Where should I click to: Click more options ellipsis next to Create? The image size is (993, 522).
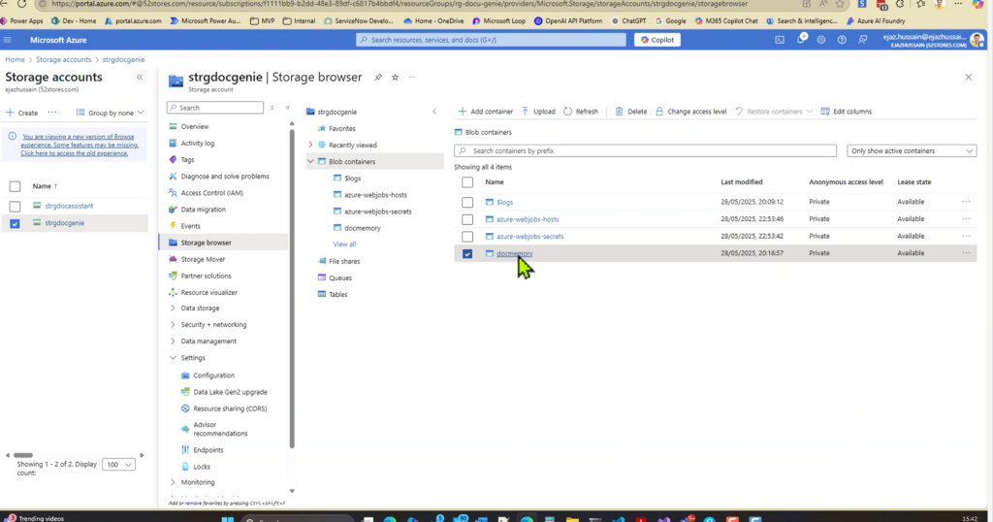tap(52, 113)
